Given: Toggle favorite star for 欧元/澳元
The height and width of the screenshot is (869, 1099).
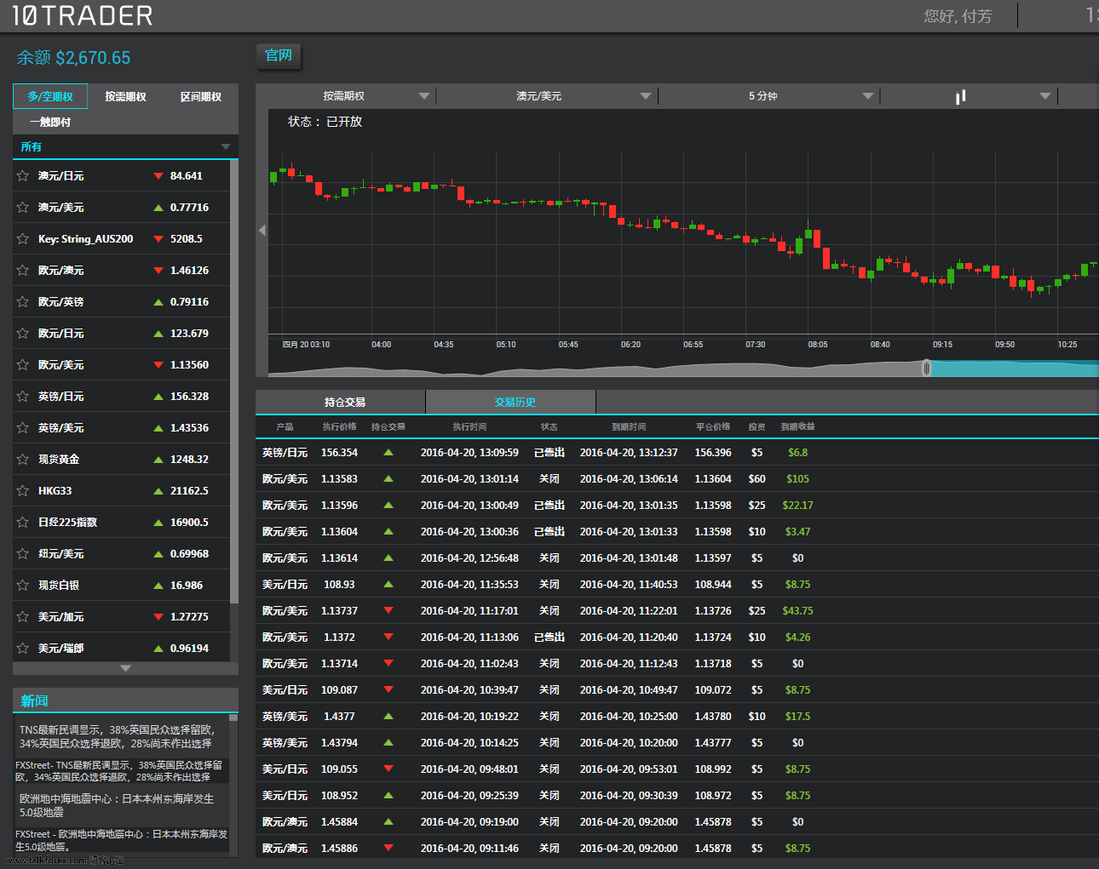Looking at the screenshot, I should pyautogui.click(x=23, y=271).
